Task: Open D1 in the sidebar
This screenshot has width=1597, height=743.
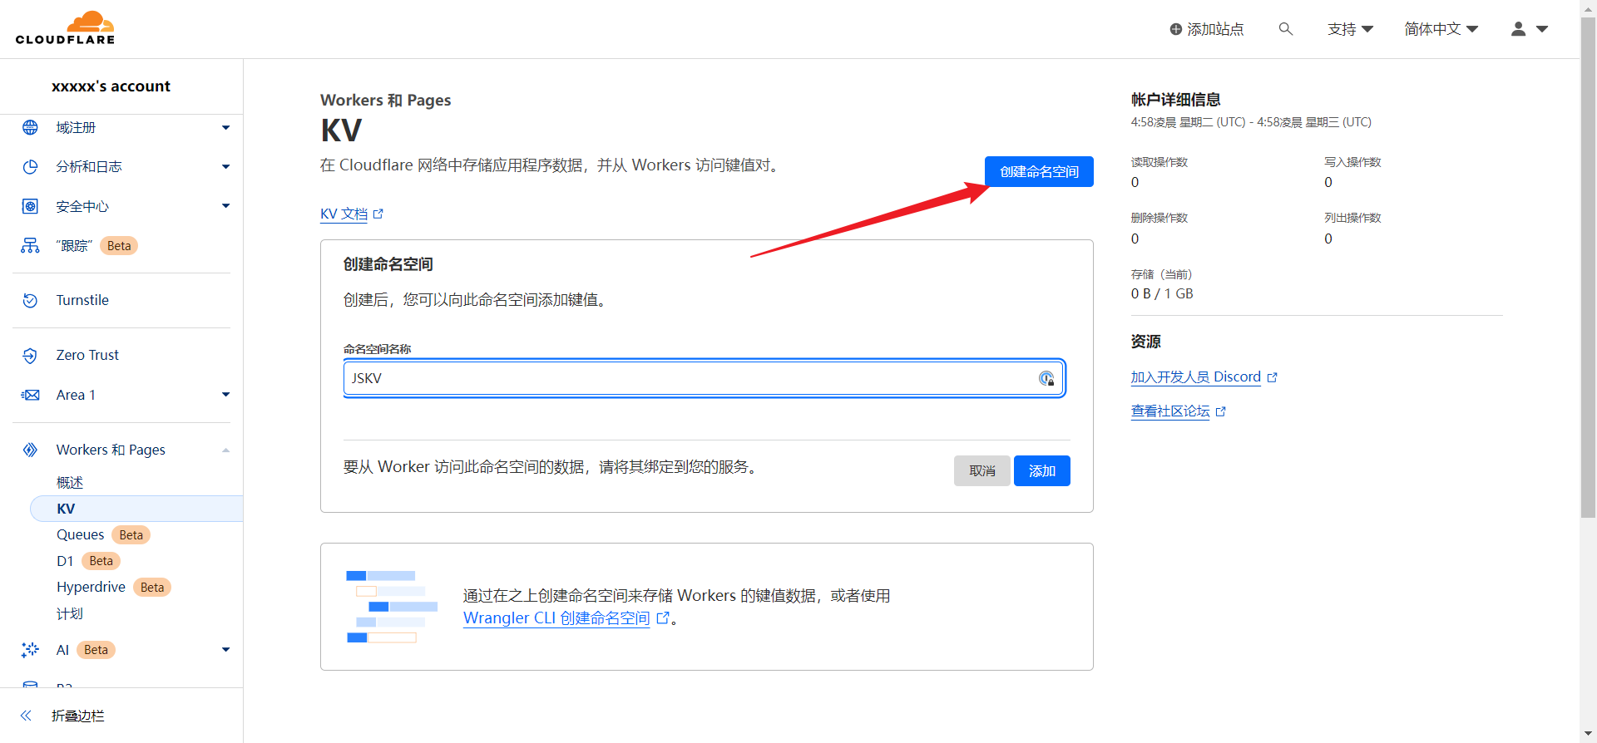Action: point(65,561)
